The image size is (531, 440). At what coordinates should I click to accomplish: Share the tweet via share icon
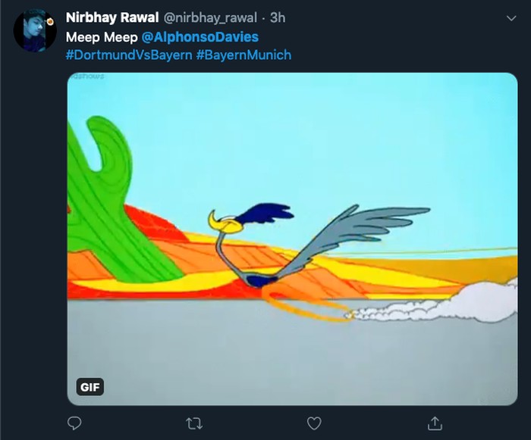coord(435,423)
